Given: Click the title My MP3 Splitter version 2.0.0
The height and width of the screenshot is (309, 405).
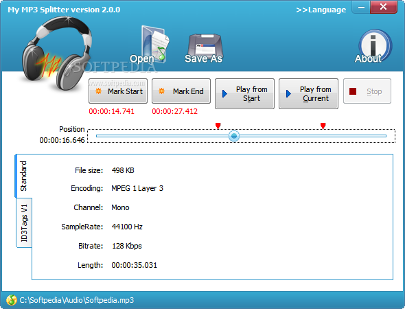Looking at the screenshot, I should [x=64, y=10].
